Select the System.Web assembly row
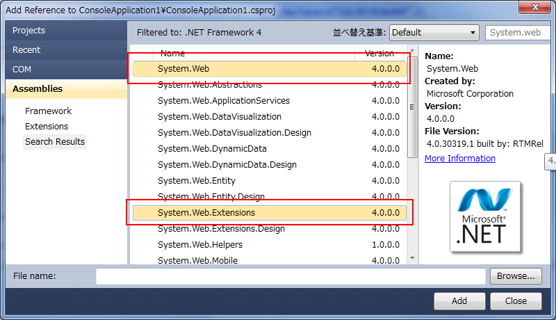The height and width of the screenshot is (320, 556). click(x=183, y=69)
